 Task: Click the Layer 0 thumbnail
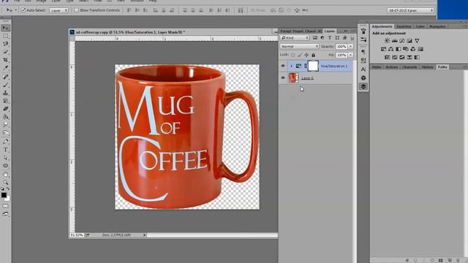coord(293,78)
